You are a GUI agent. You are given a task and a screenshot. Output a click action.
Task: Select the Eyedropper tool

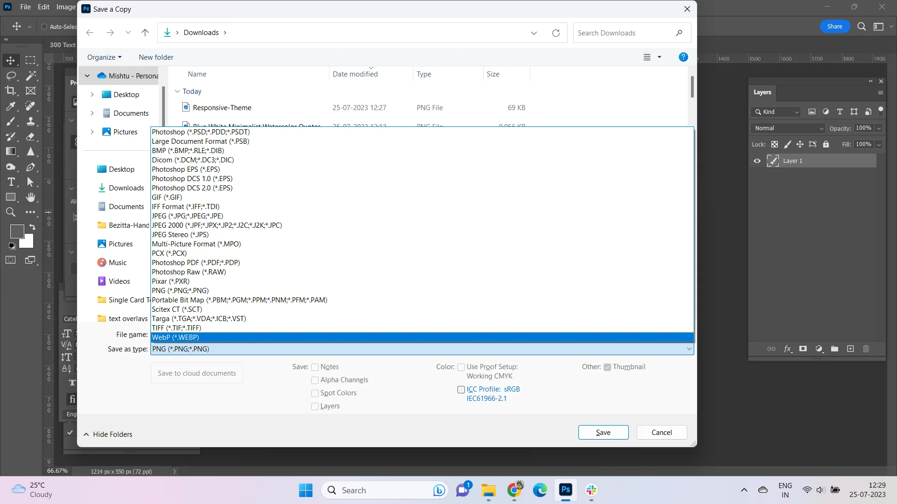point(10,106)
